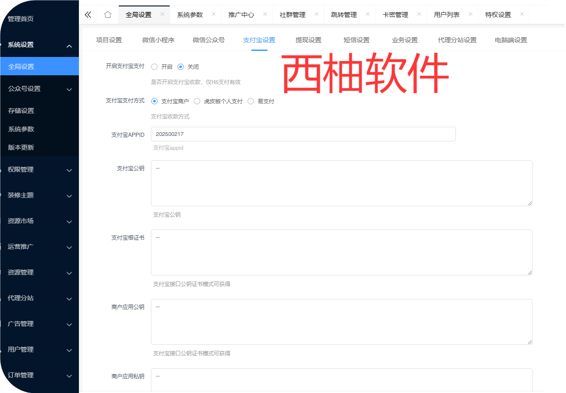The height and width of the screenshot is (393, 566).
Task: Select 开启 radio for Alipay payment
Action: tap(155, 67)
